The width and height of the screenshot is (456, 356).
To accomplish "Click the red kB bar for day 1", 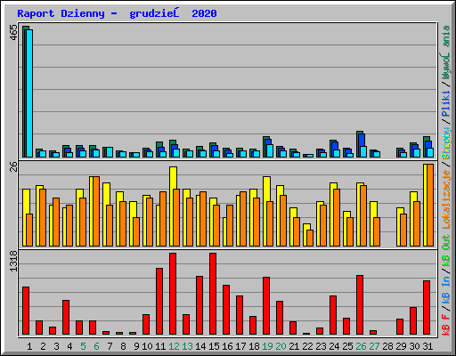I will [x=26, y=311].
